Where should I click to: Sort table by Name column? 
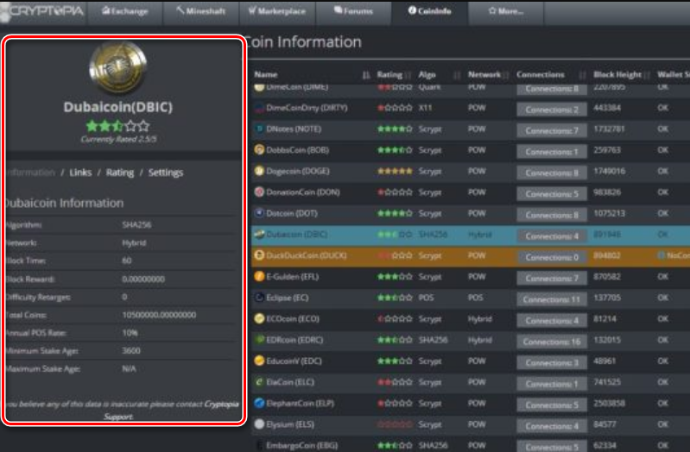click(266, 74)
